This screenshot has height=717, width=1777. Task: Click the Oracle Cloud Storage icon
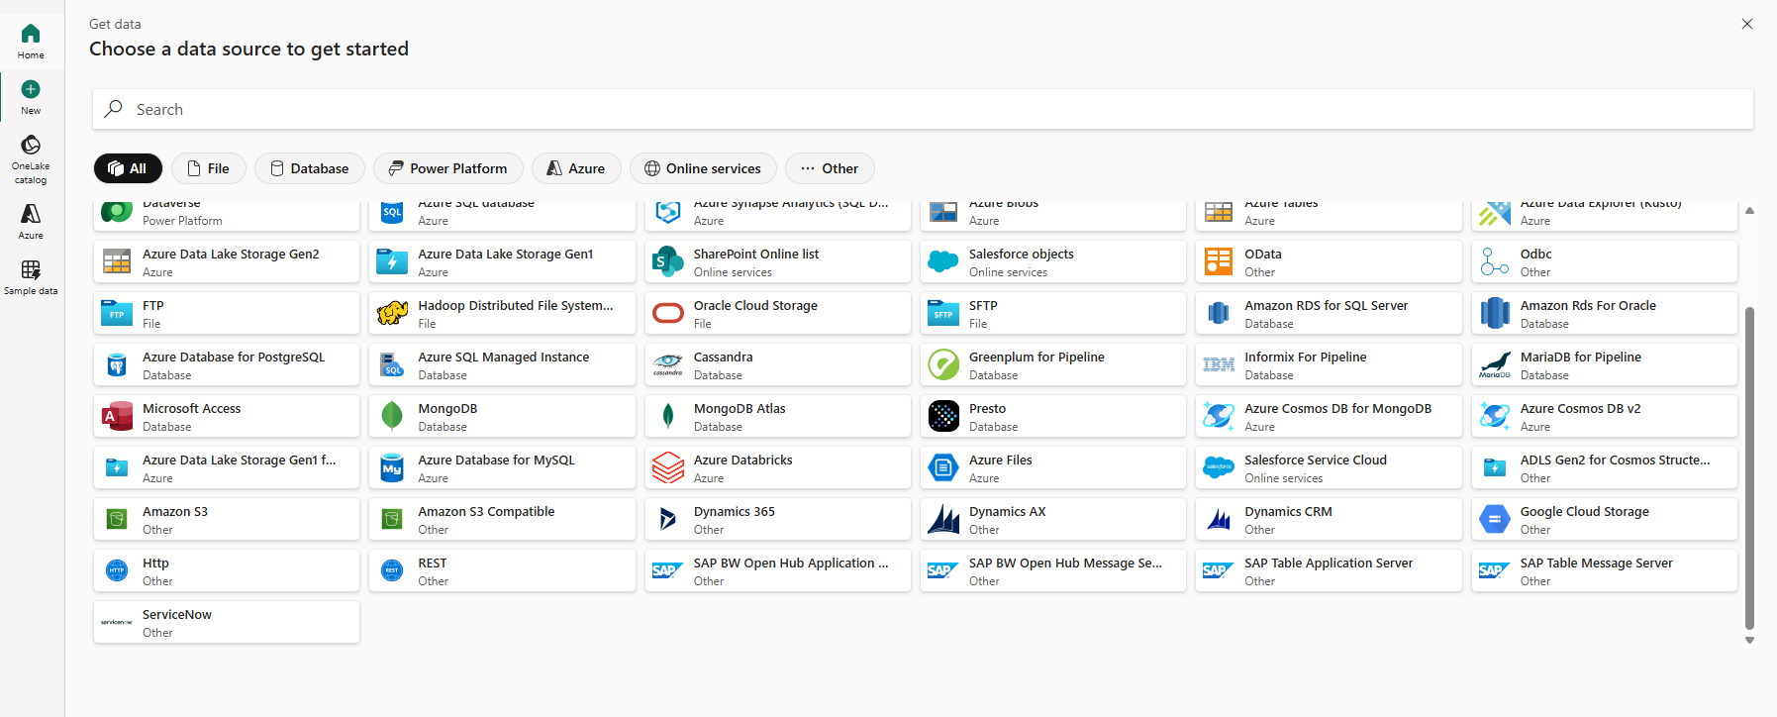pos(668,314)
